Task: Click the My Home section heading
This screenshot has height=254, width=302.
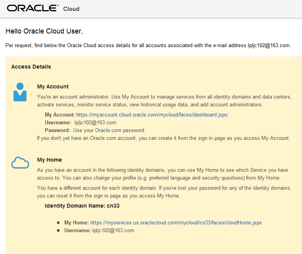Action: pos(49,160)
